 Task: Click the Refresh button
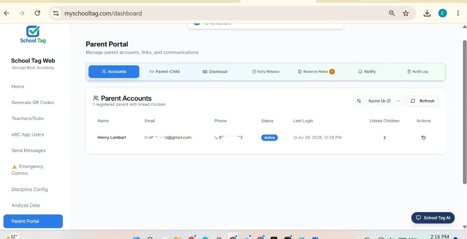click(422, 101)
